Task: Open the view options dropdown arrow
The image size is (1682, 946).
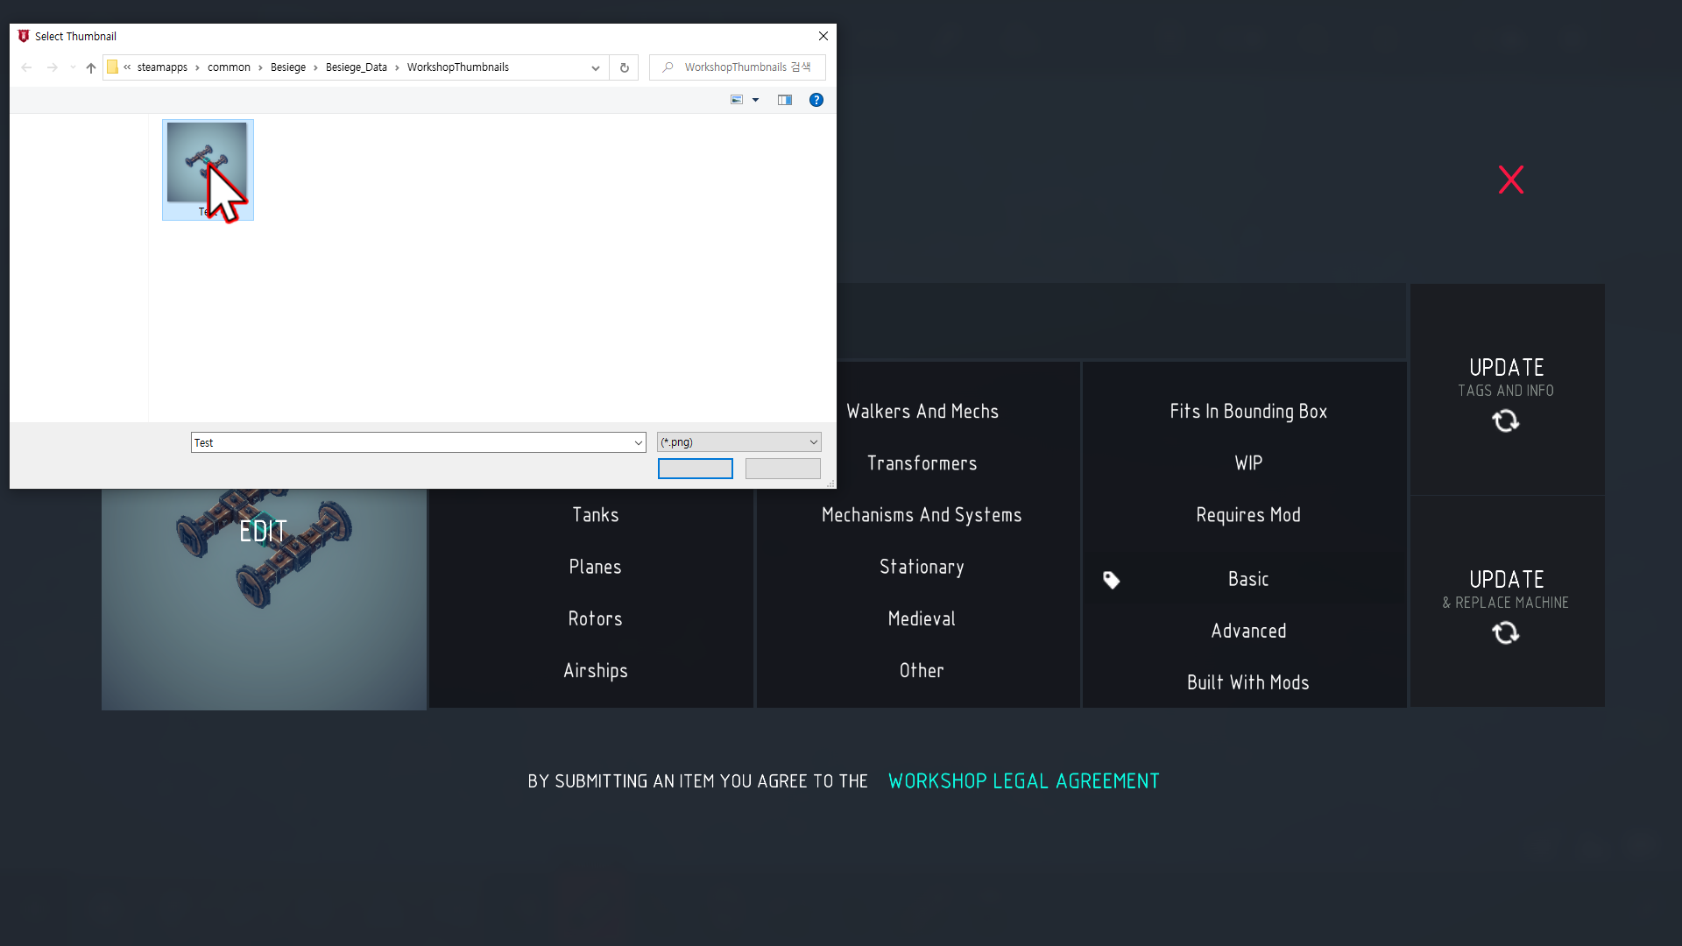Action: point(755,100)
